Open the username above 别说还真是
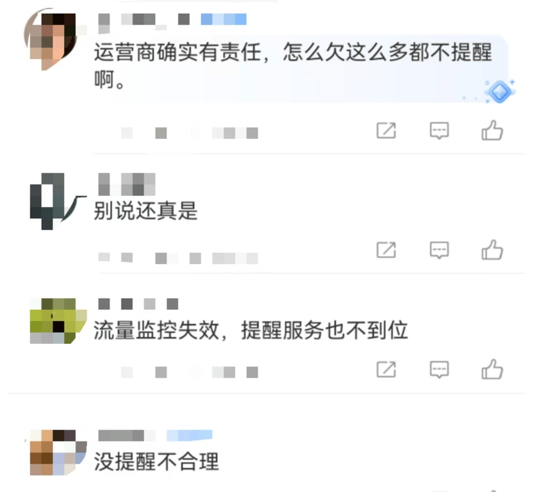Image resolution: width=534 pixels, height=492 pixels. [x=127, y=184]
